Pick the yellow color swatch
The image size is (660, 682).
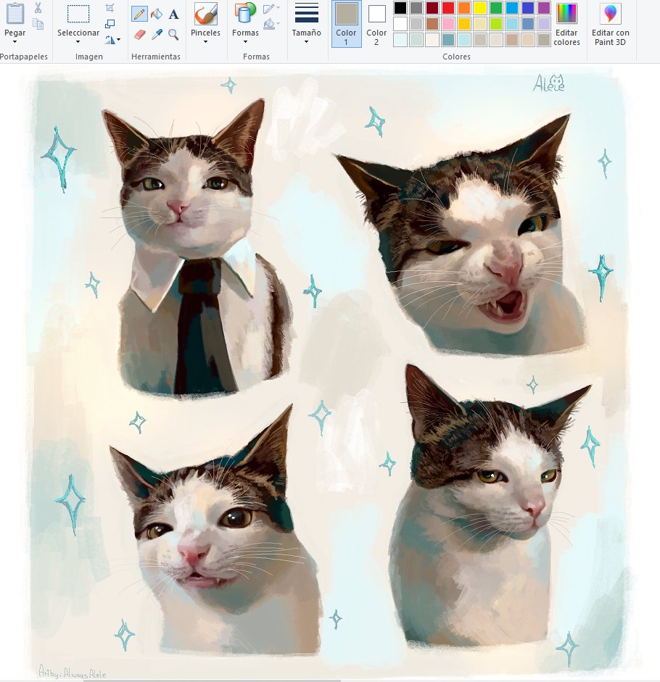[480, 8]
